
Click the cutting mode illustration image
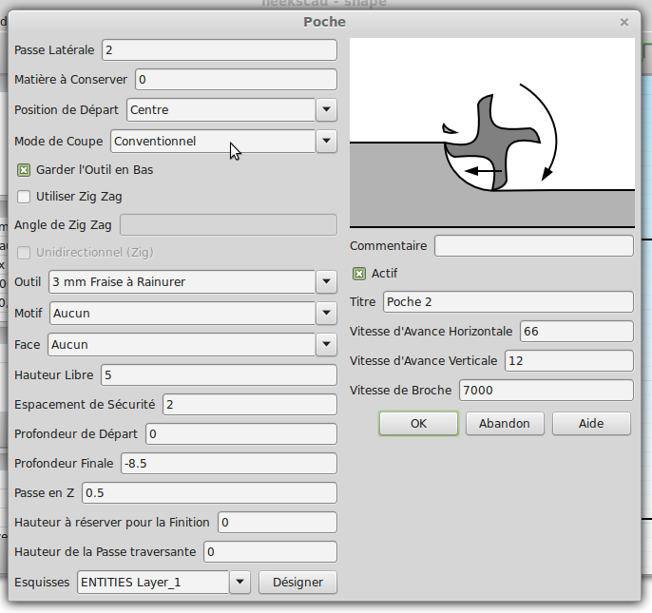[492, 133]
